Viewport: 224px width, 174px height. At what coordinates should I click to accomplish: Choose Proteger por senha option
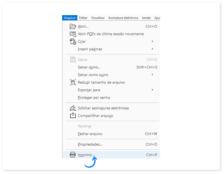(94, 98)
